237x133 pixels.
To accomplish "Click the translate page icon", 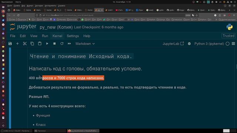I will [x=193, y=15].
